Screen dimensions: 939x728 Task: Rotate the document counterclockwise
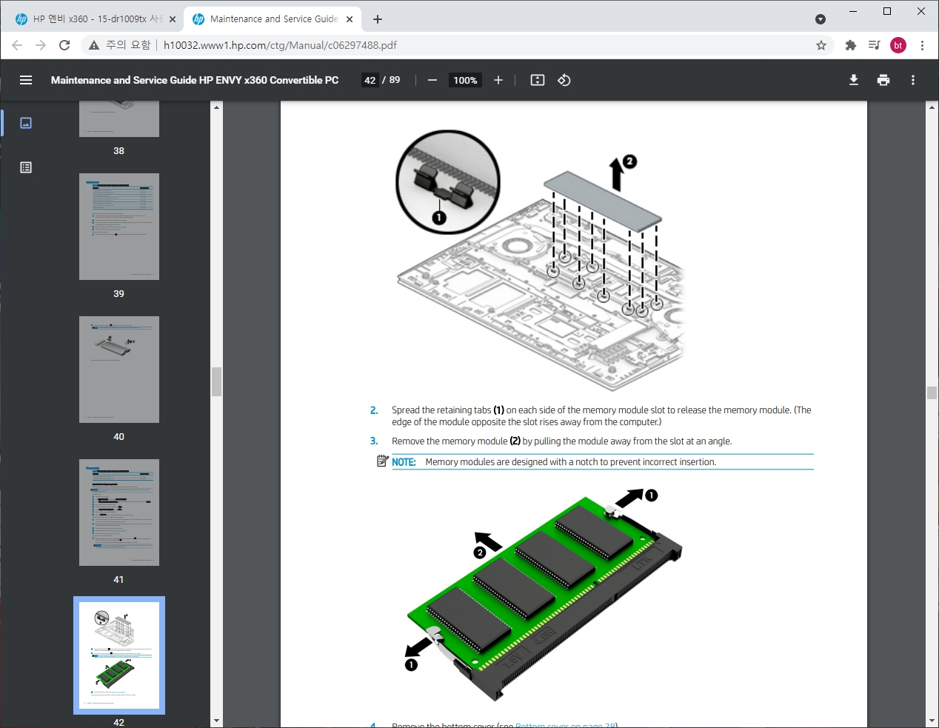pyautogui.click(x=564, y=80)
